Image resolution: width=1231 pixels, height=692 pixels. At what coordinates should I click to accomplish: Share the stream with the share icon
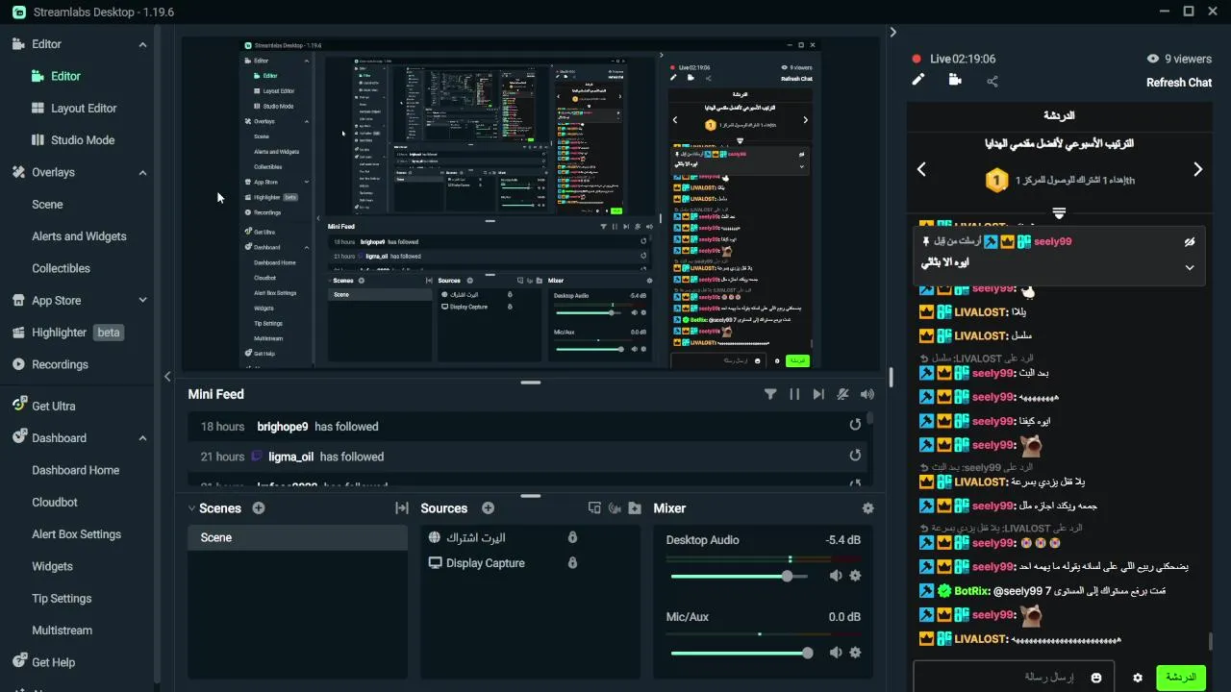[x=992, y=82]
